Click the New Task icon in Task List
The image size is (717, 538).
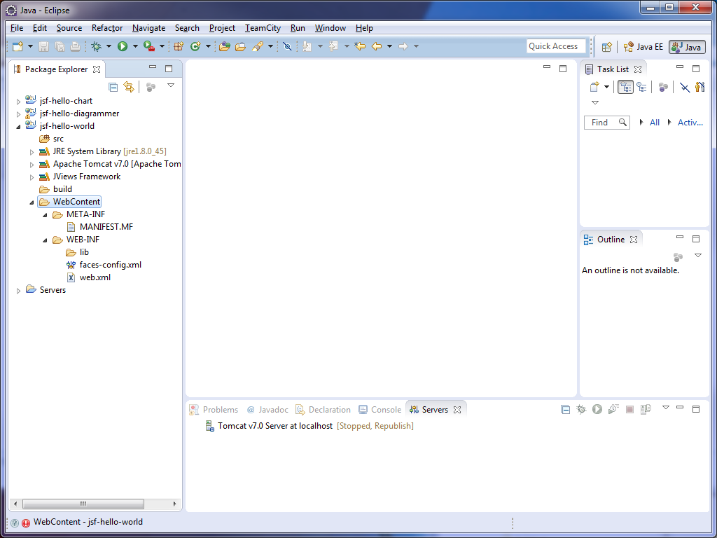click(x=594, y=87)
